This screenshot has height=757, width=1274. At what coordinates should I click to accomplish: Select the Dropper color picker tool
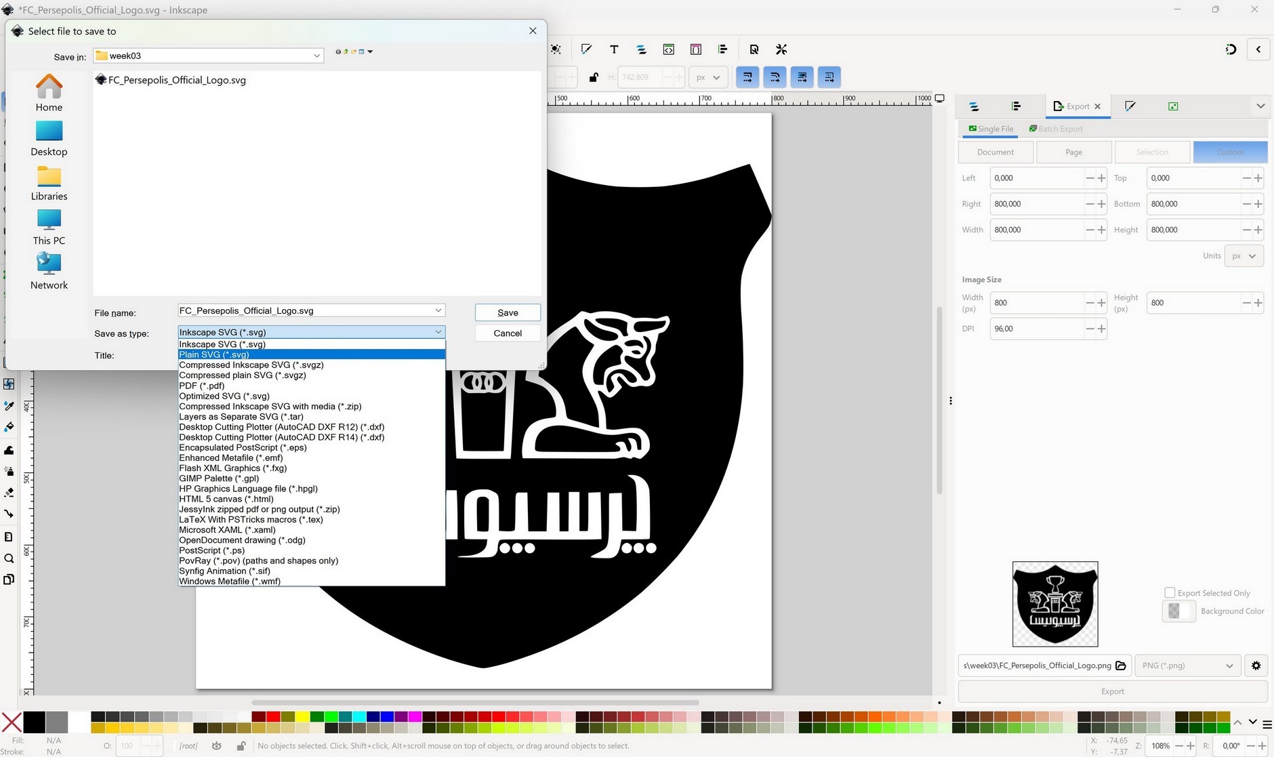tap(9, 406)
